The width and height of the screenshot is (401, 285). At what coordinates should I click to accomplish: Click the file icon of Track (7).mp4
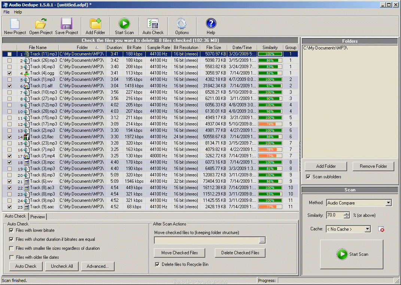(x=27, y=156)
